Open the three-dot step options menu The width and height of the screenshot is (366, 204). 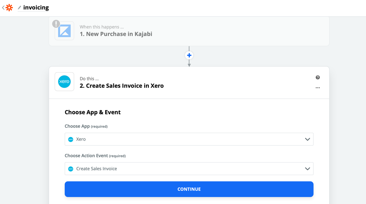(x=318, y=88)
